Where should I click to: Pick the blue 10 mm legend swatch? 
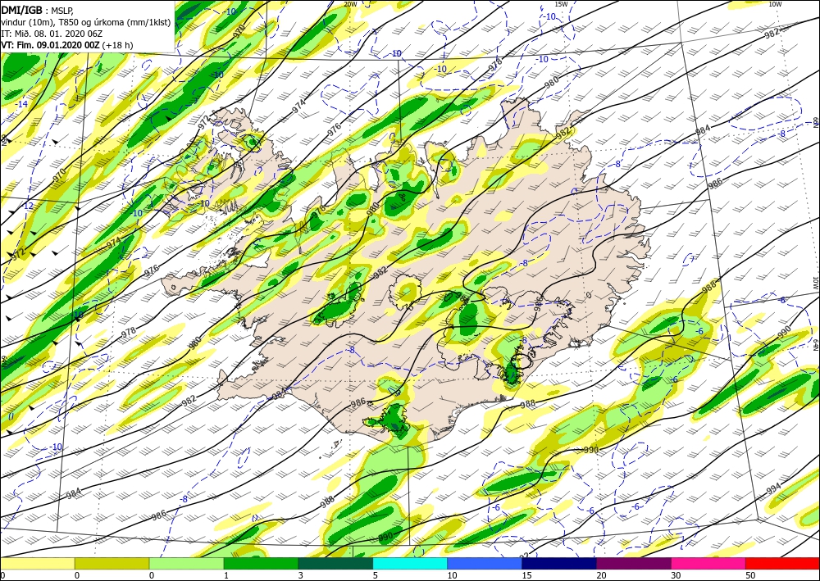(485, 563)
